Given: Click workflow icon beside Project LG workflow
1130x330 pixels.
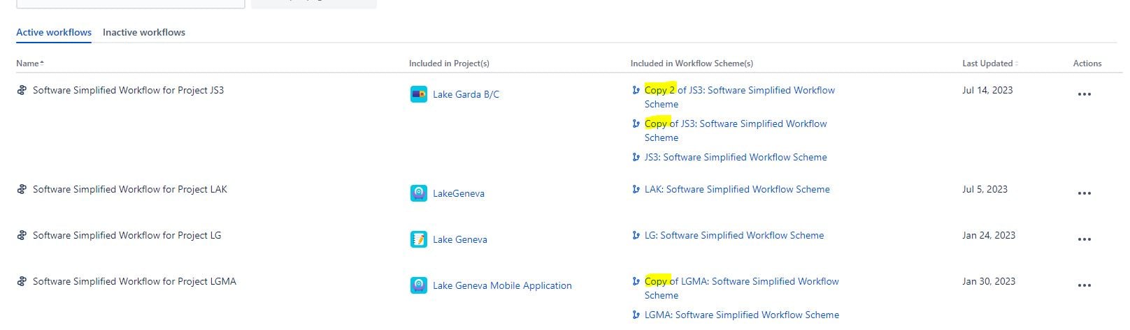Looking at the screenshot, I should [x=22, y=235].
